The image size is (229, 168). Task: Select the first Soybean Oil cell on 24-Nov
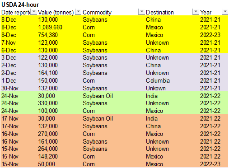click(98, 96)
